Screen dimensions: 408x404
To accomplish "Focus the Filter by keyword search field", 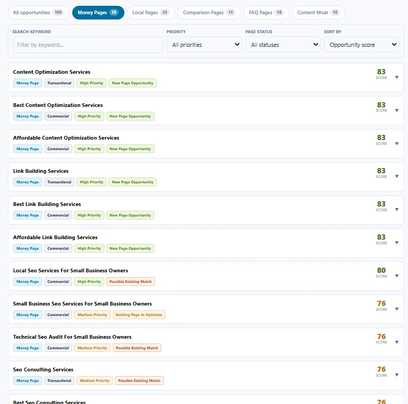I will point(88,45).
